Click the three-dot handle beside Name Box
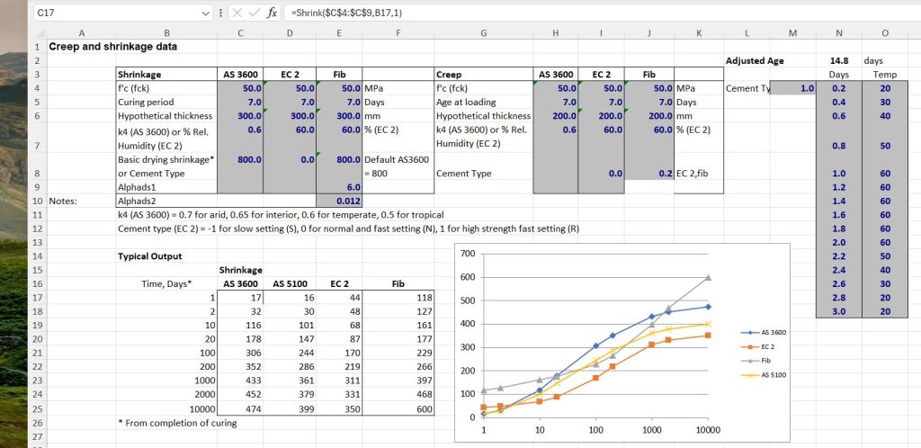This screenshot has width=921, height=448. tap(220, 14)
